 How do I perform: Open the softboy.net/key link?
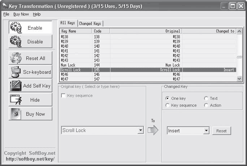30,159
